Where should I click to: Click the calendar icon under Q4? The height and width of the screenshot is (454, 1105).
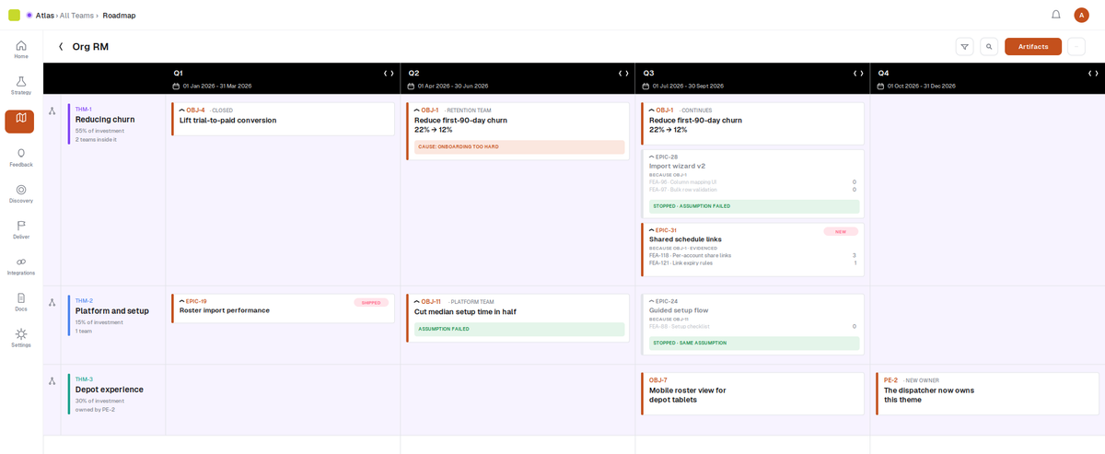click(x=880, y=86)
